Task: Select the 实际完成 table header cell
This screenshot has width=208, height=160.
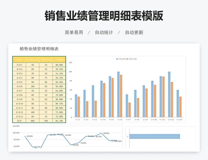Action: coord(46,60)
